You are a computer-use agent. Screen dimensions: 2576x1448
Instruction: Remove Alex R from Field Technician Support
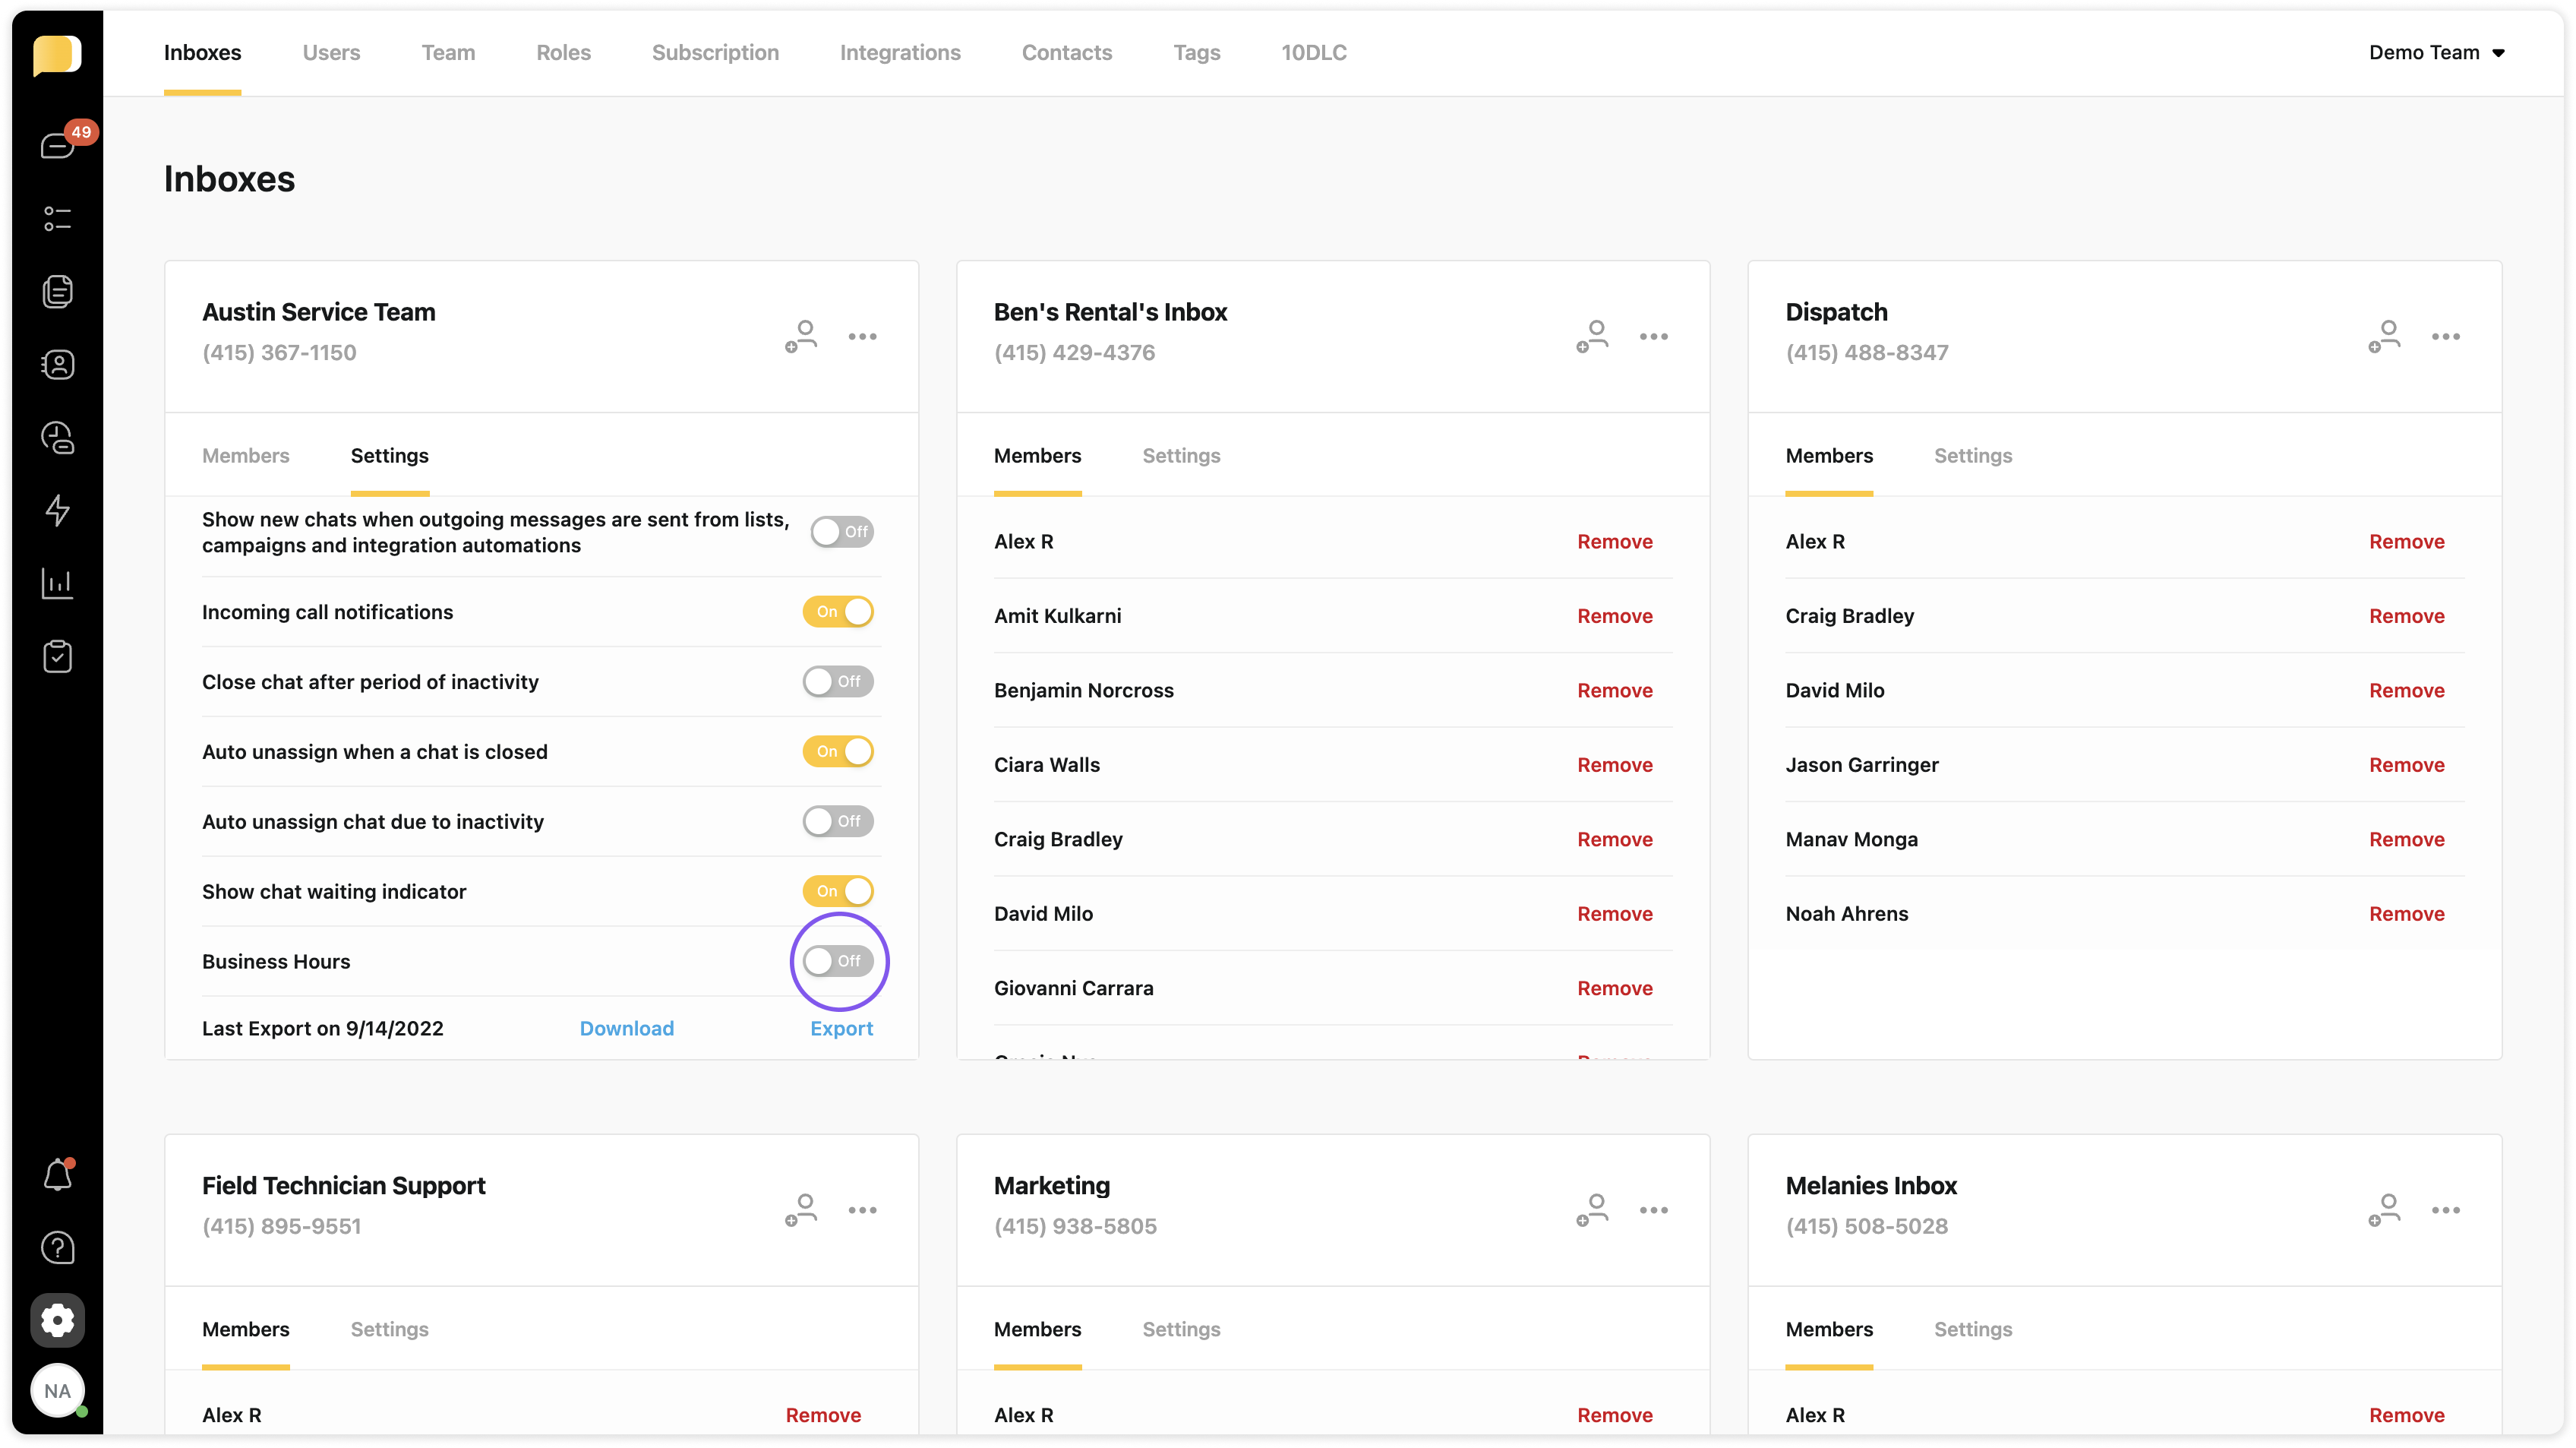(x=823, y=1415)
